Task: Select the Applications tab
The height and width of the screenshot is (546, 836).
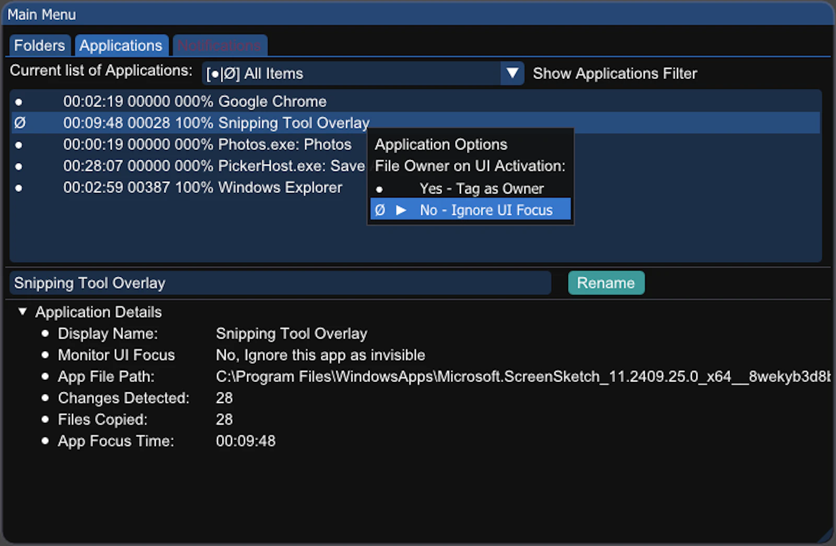Action: pos(121,45)
